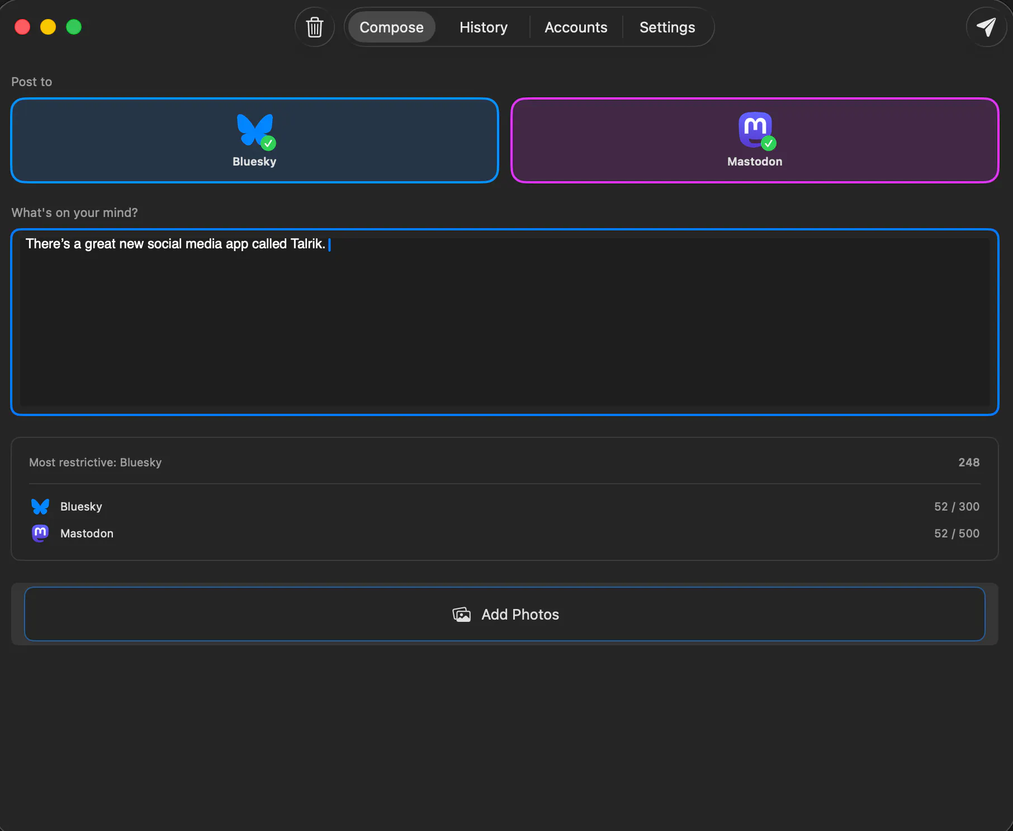The image size is (1013, 831).
Task: Close the window with the red button
Action: pyautogui.click(x=22, y=27)
